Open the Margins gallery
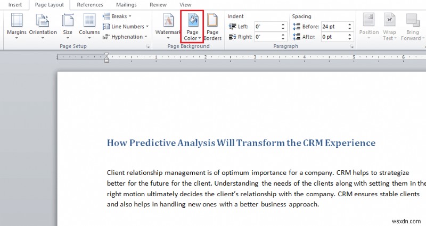This screenshot has width=426, height=226. tap(17, 26)
